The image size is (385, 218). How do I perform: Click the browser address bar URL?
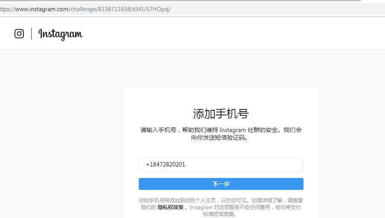pos(85,9)
